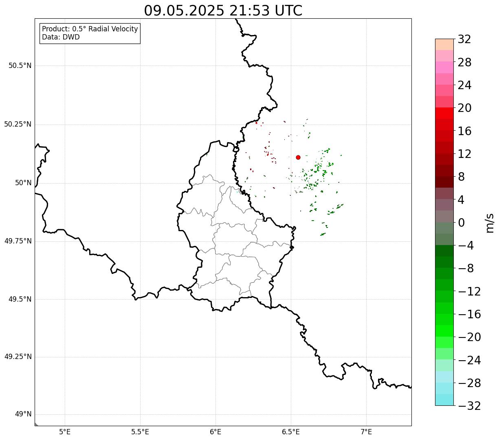Click the colorbar tick label 4
The image size is (499, 440).
(x=461, y=200)
